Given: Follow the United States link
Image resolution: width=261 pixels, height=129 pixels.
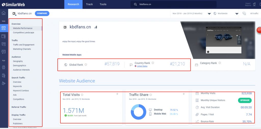Looking at the screenshot, I should coord(142,66).
